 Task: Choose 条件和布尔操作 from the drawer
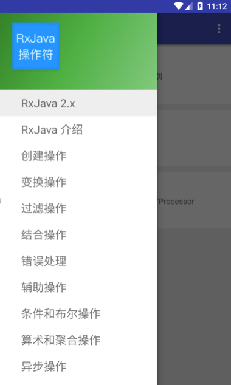point(78,313)
